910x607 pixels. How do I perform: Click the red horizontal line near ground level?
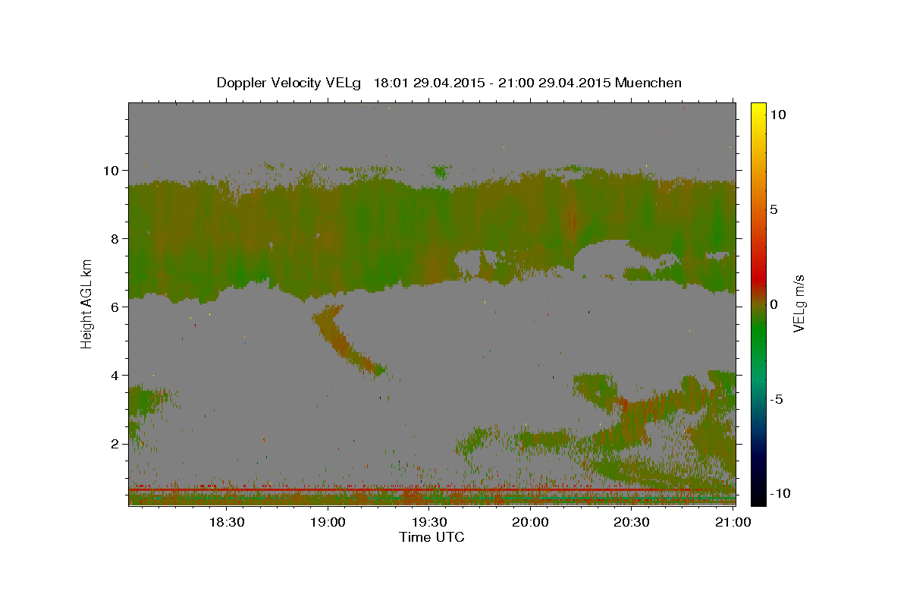point(431,490)
